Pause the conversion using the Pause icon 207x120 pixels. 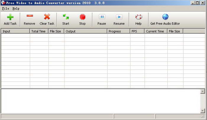pos(102,17)
